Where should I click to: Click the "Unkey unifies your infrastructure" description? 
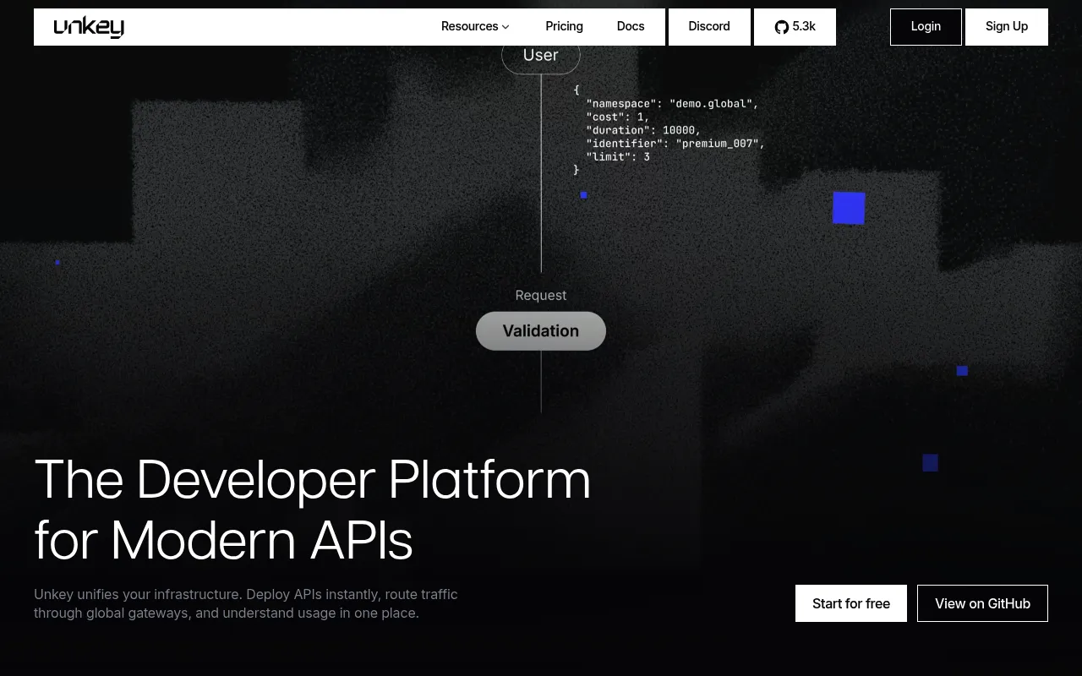[x=246, y=603]
